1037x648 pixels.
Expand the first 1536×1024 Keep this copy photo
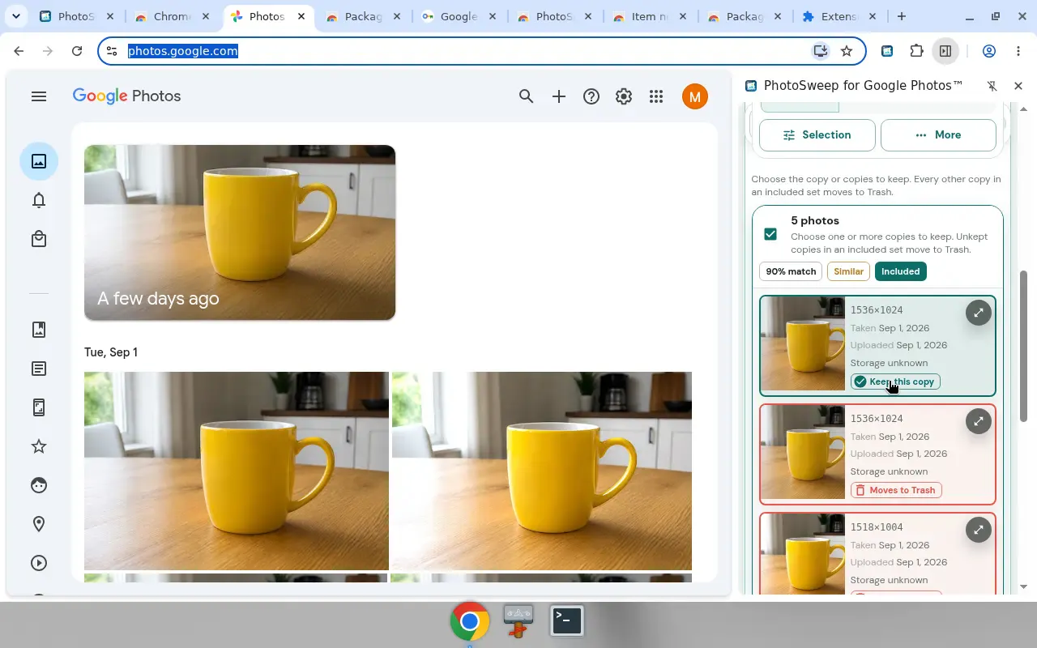pyautogui.click(x=979, y=313)
